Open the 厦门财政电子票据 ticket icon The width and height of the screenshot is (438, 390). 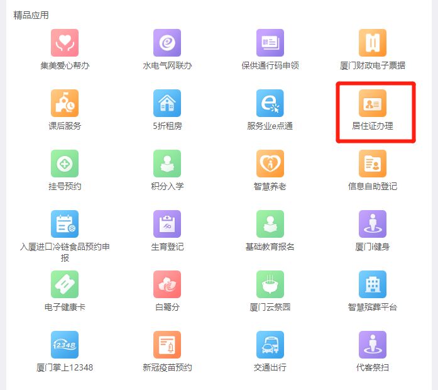point(373,43)
